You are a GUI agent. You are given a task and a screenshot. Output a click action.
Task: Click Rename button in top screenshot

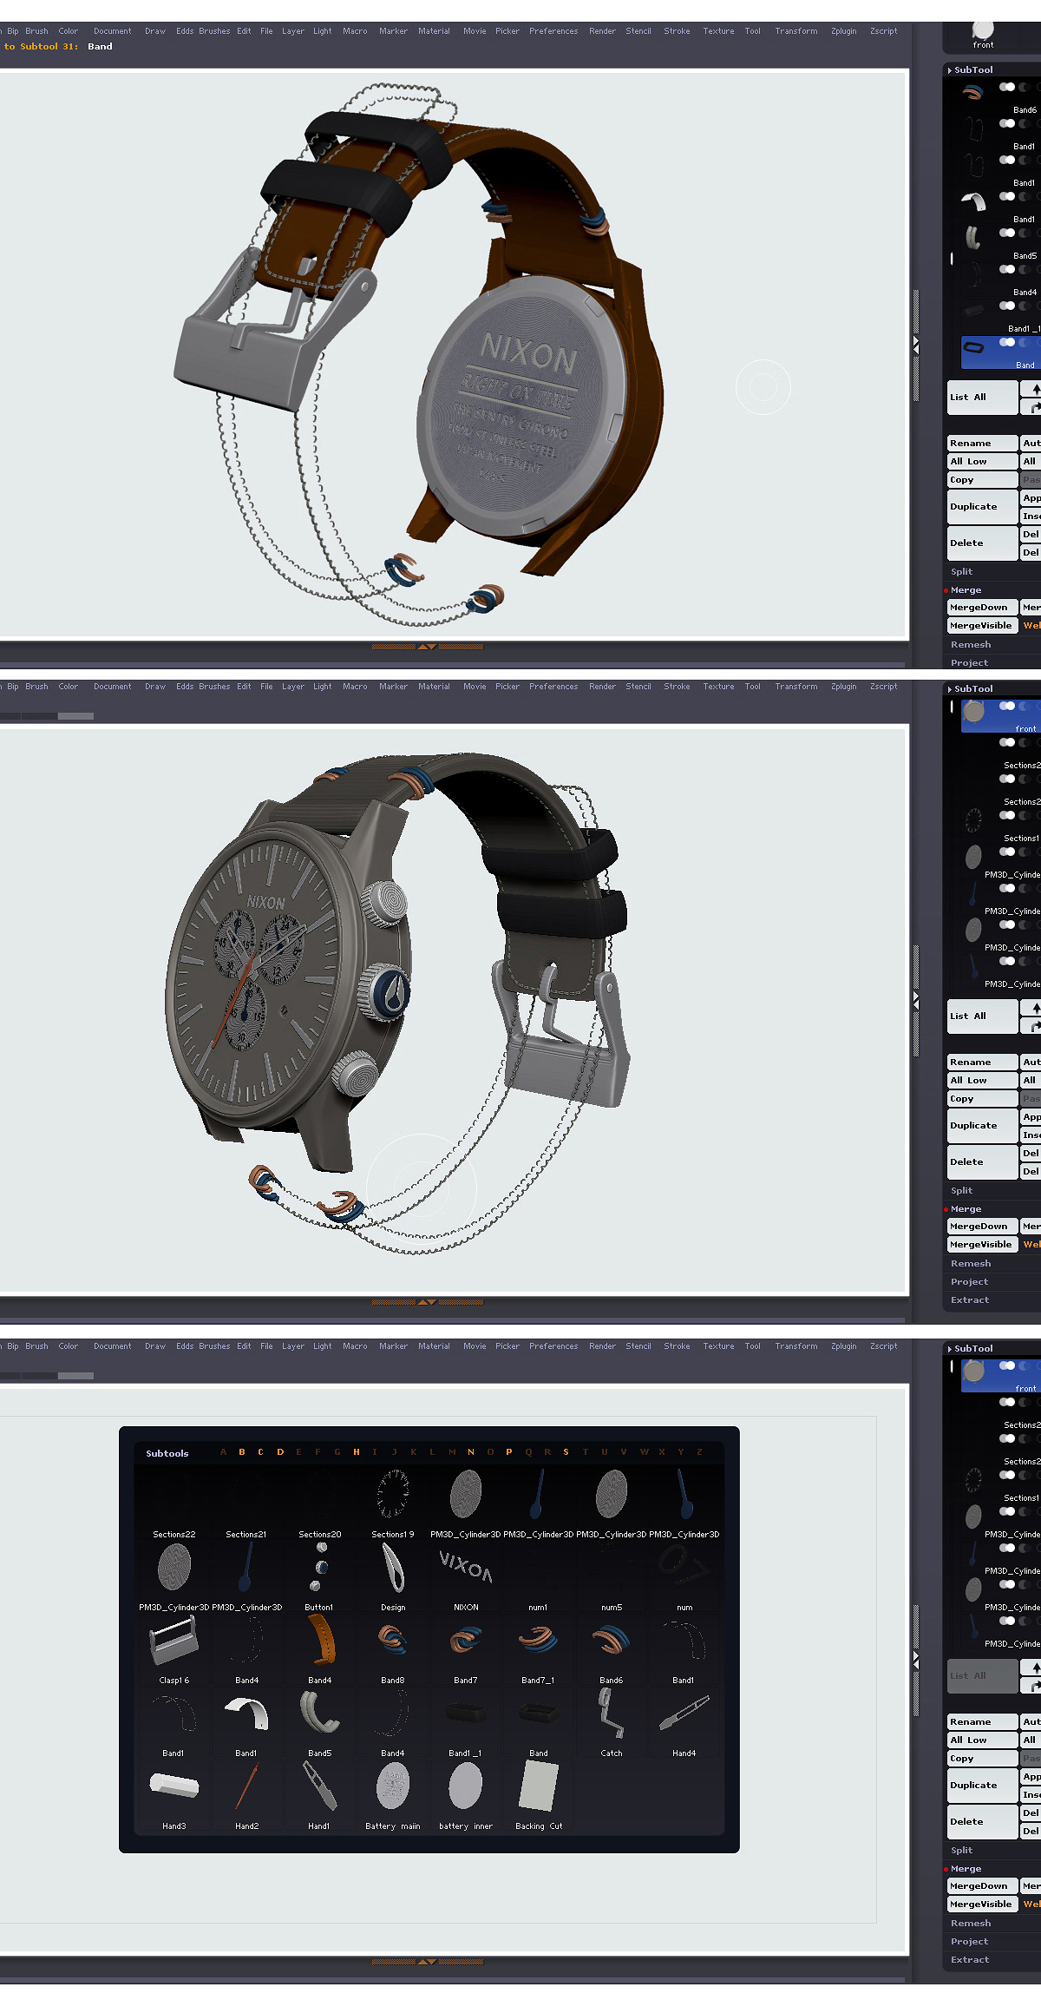click(982, 443)
